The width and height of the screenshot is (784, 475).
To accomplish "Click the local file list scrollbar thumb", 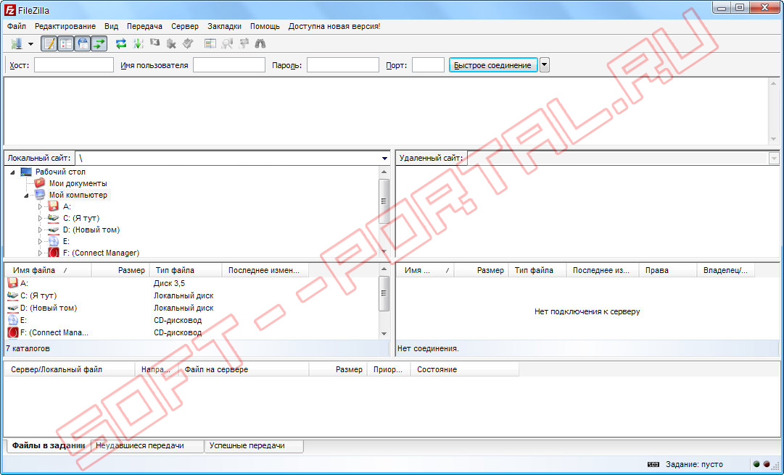I will pyautogui.click(x=384, y=294).
